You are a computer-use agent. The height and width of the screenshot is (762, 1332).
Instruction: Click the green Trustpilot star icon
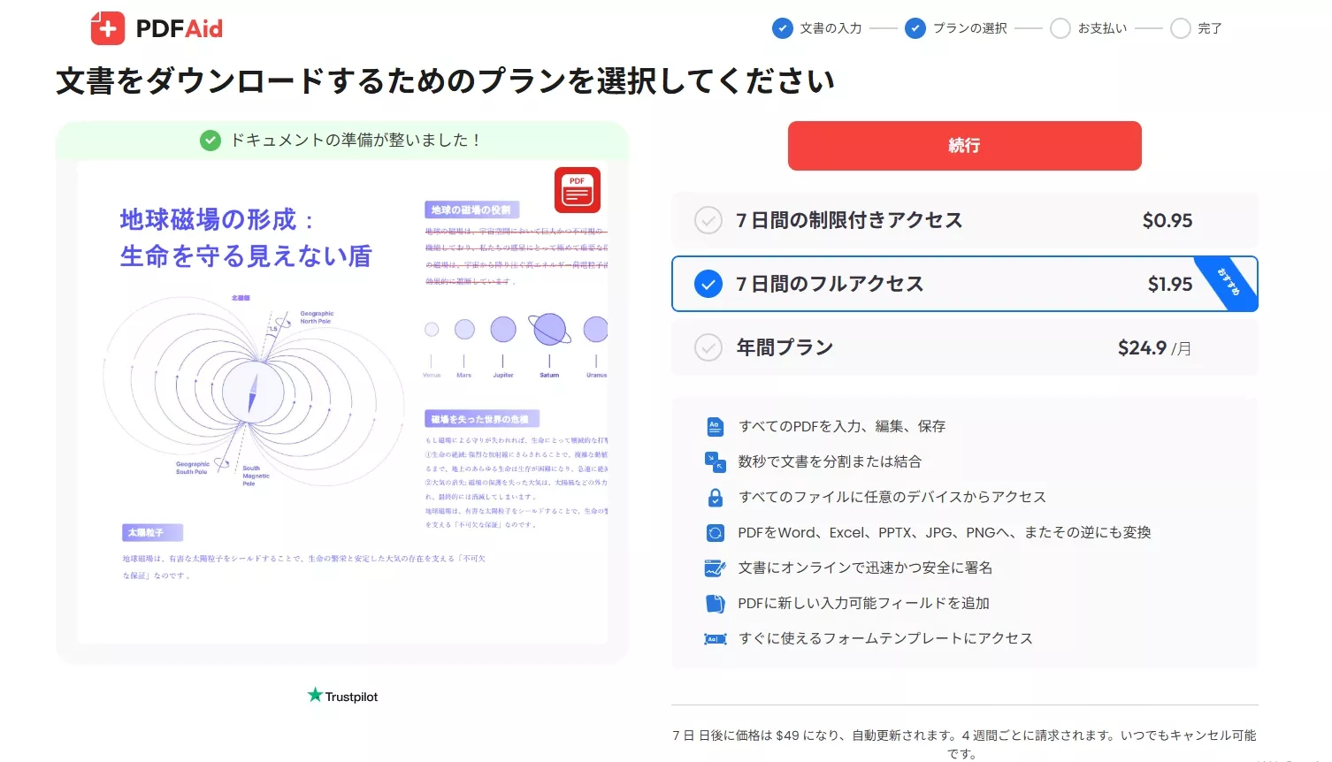click(x=316, y=695)
